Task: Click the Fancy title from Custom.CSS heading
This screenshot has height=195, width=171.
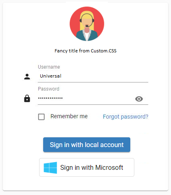Action: (x=85, y=51)
